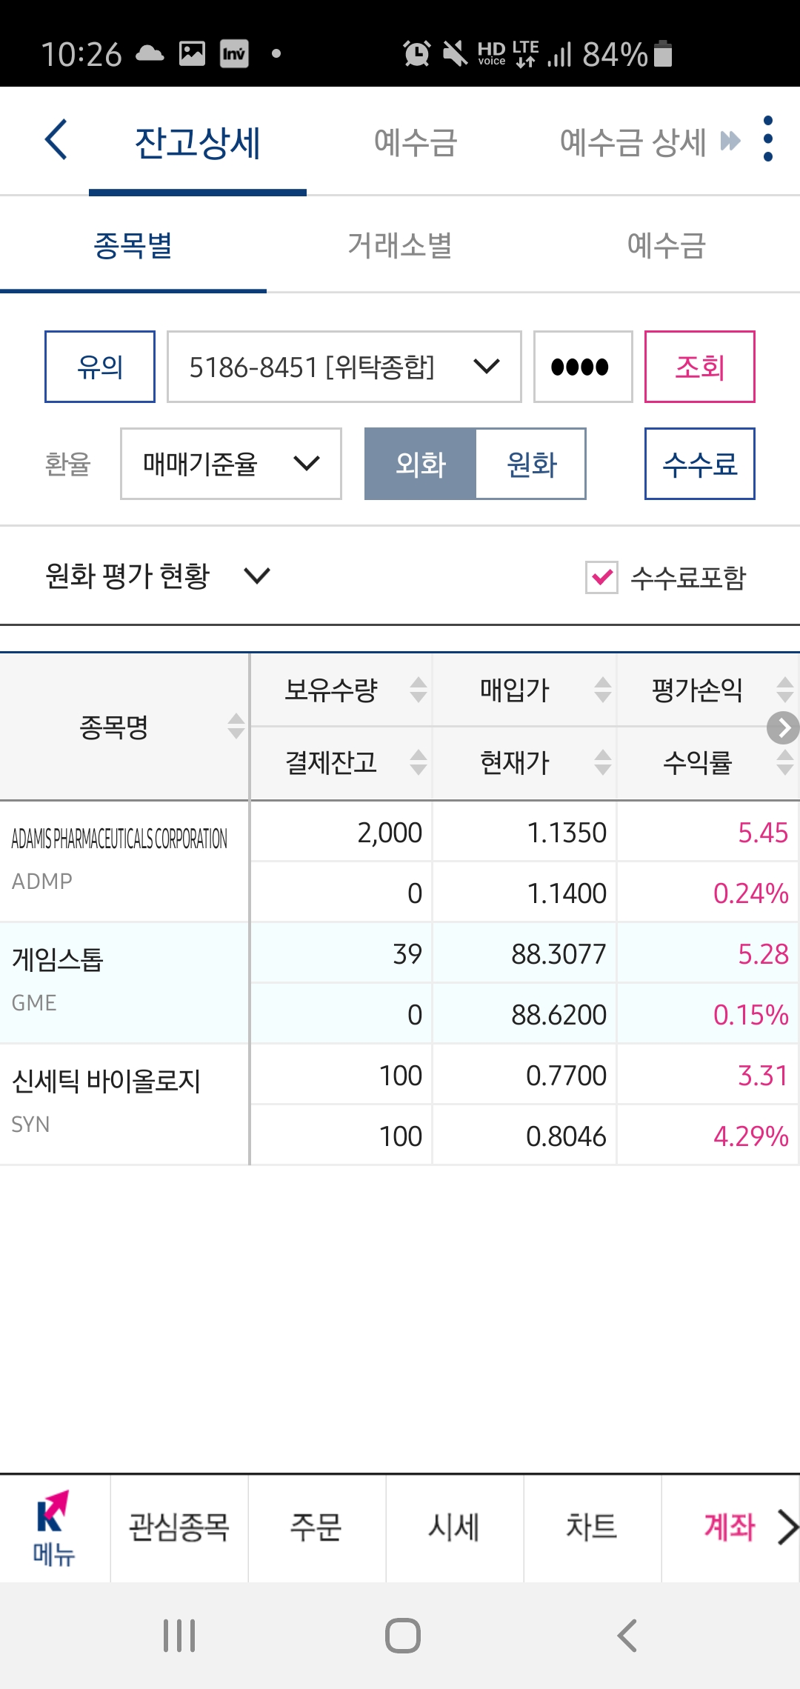Tap SYN return rate 4.29%
This screenshot has width=800, height=1689.
pos(751,1136)
